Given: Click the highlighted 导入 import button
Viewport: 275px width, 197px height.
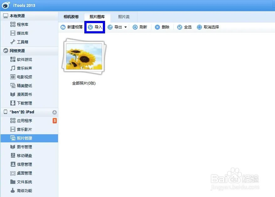Looking at the screenshot, I should pos(94,27).
